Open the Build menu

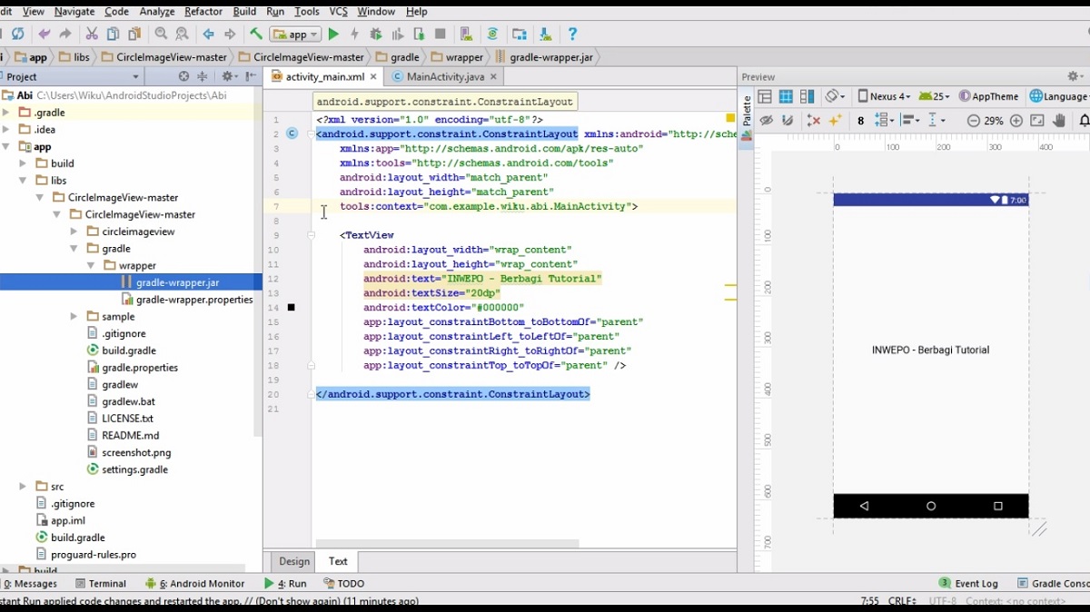point(243,11)
